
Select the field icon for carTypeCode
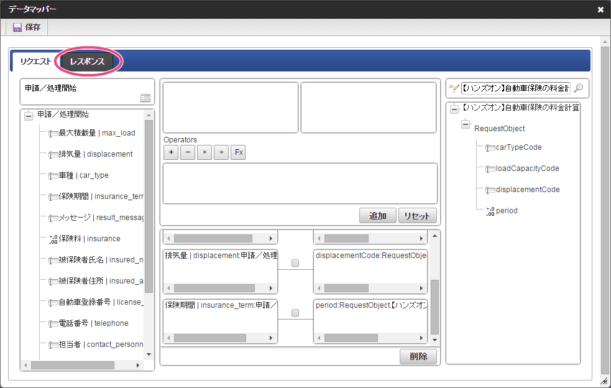pyautogui.click(x=490, y=148)
